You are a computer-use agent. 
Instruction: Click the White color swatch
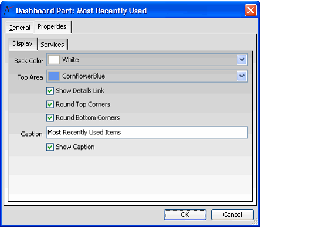pyautogui.click(x=54, y=60)
